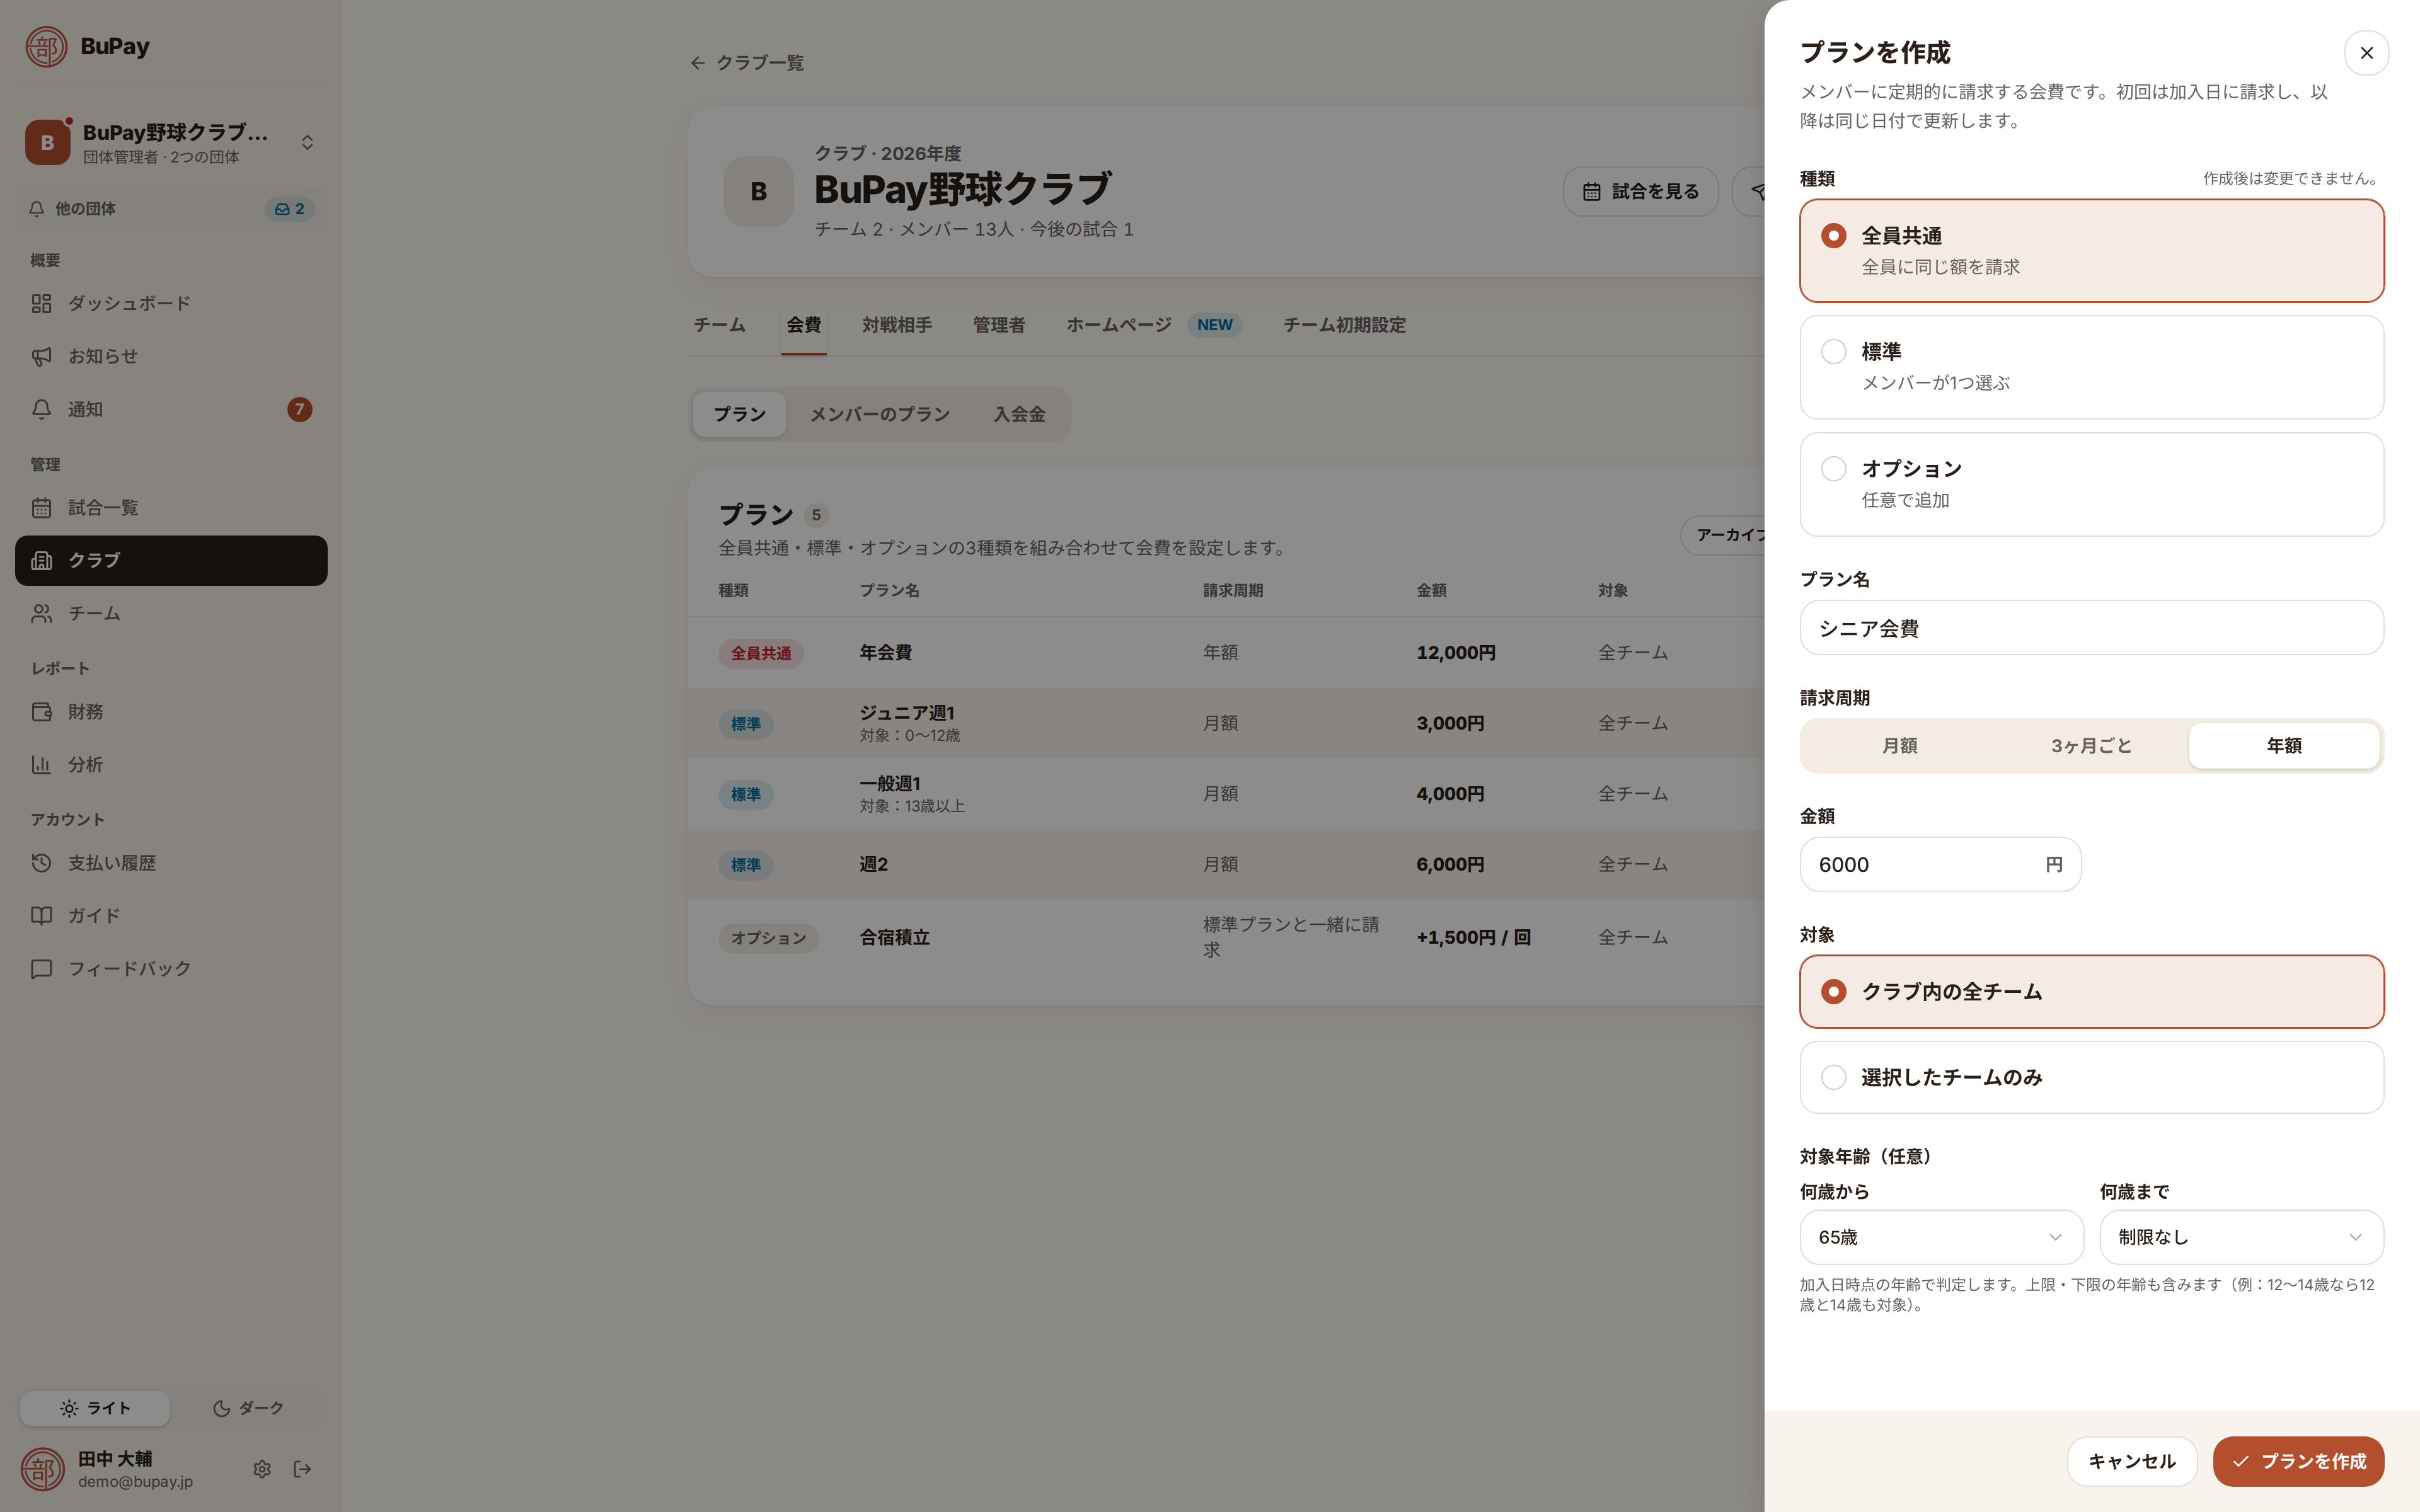Close the プランを作成 panel
This screenshot has width=2420, height=1512.
tap(2366, 53)
